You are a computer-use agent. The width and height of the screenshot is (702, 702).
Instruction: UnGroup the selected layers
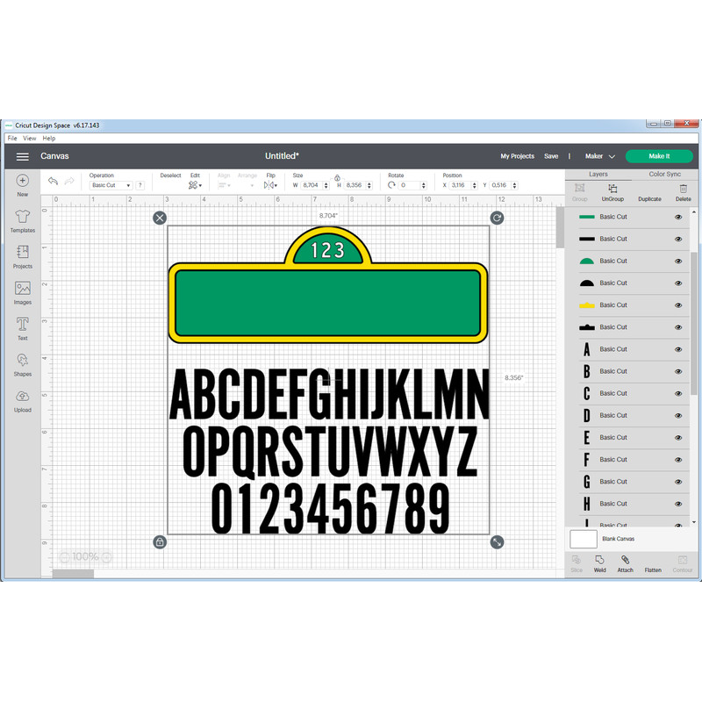point(612,194)
